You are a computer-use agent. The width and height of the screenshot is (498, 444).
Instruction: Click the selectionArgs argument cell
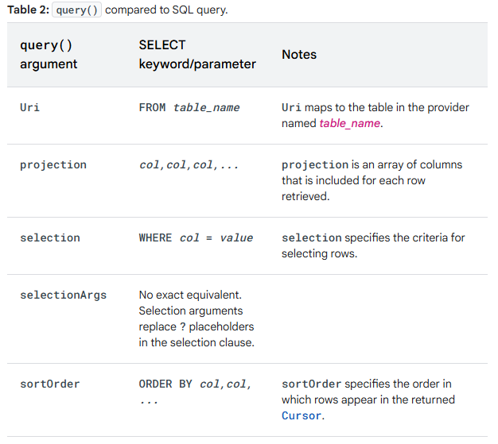tap(63, 295)
